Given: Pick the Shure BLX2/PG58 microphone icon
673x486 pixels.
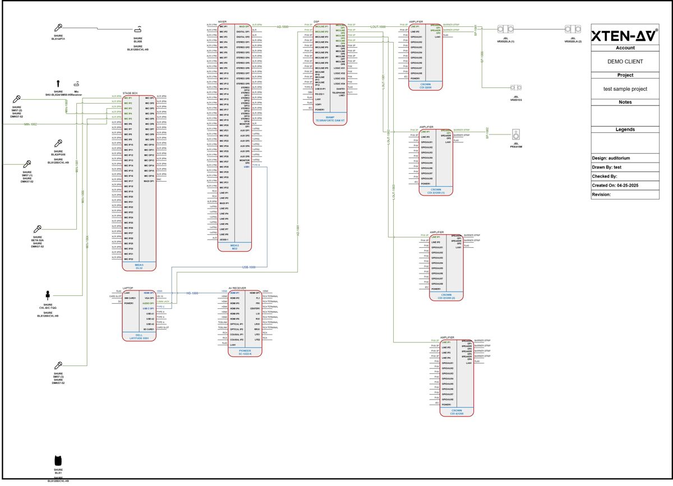Looking at the screenshot, I should click(x=58, y=144).
